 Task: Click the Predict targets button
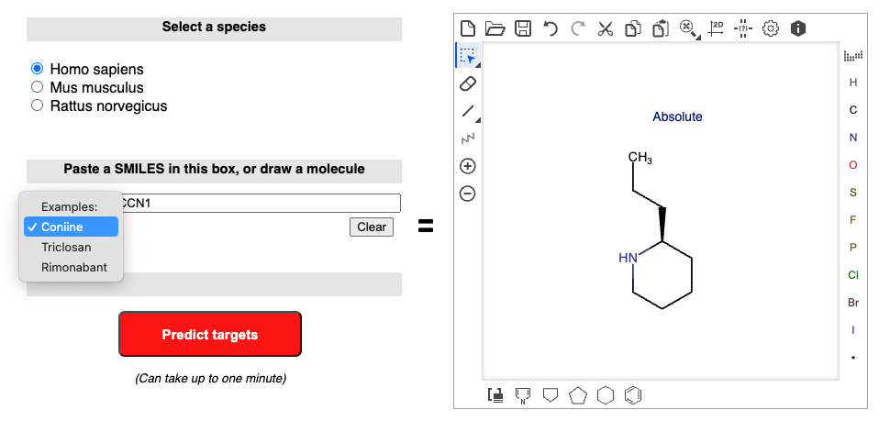pos(210,335)
